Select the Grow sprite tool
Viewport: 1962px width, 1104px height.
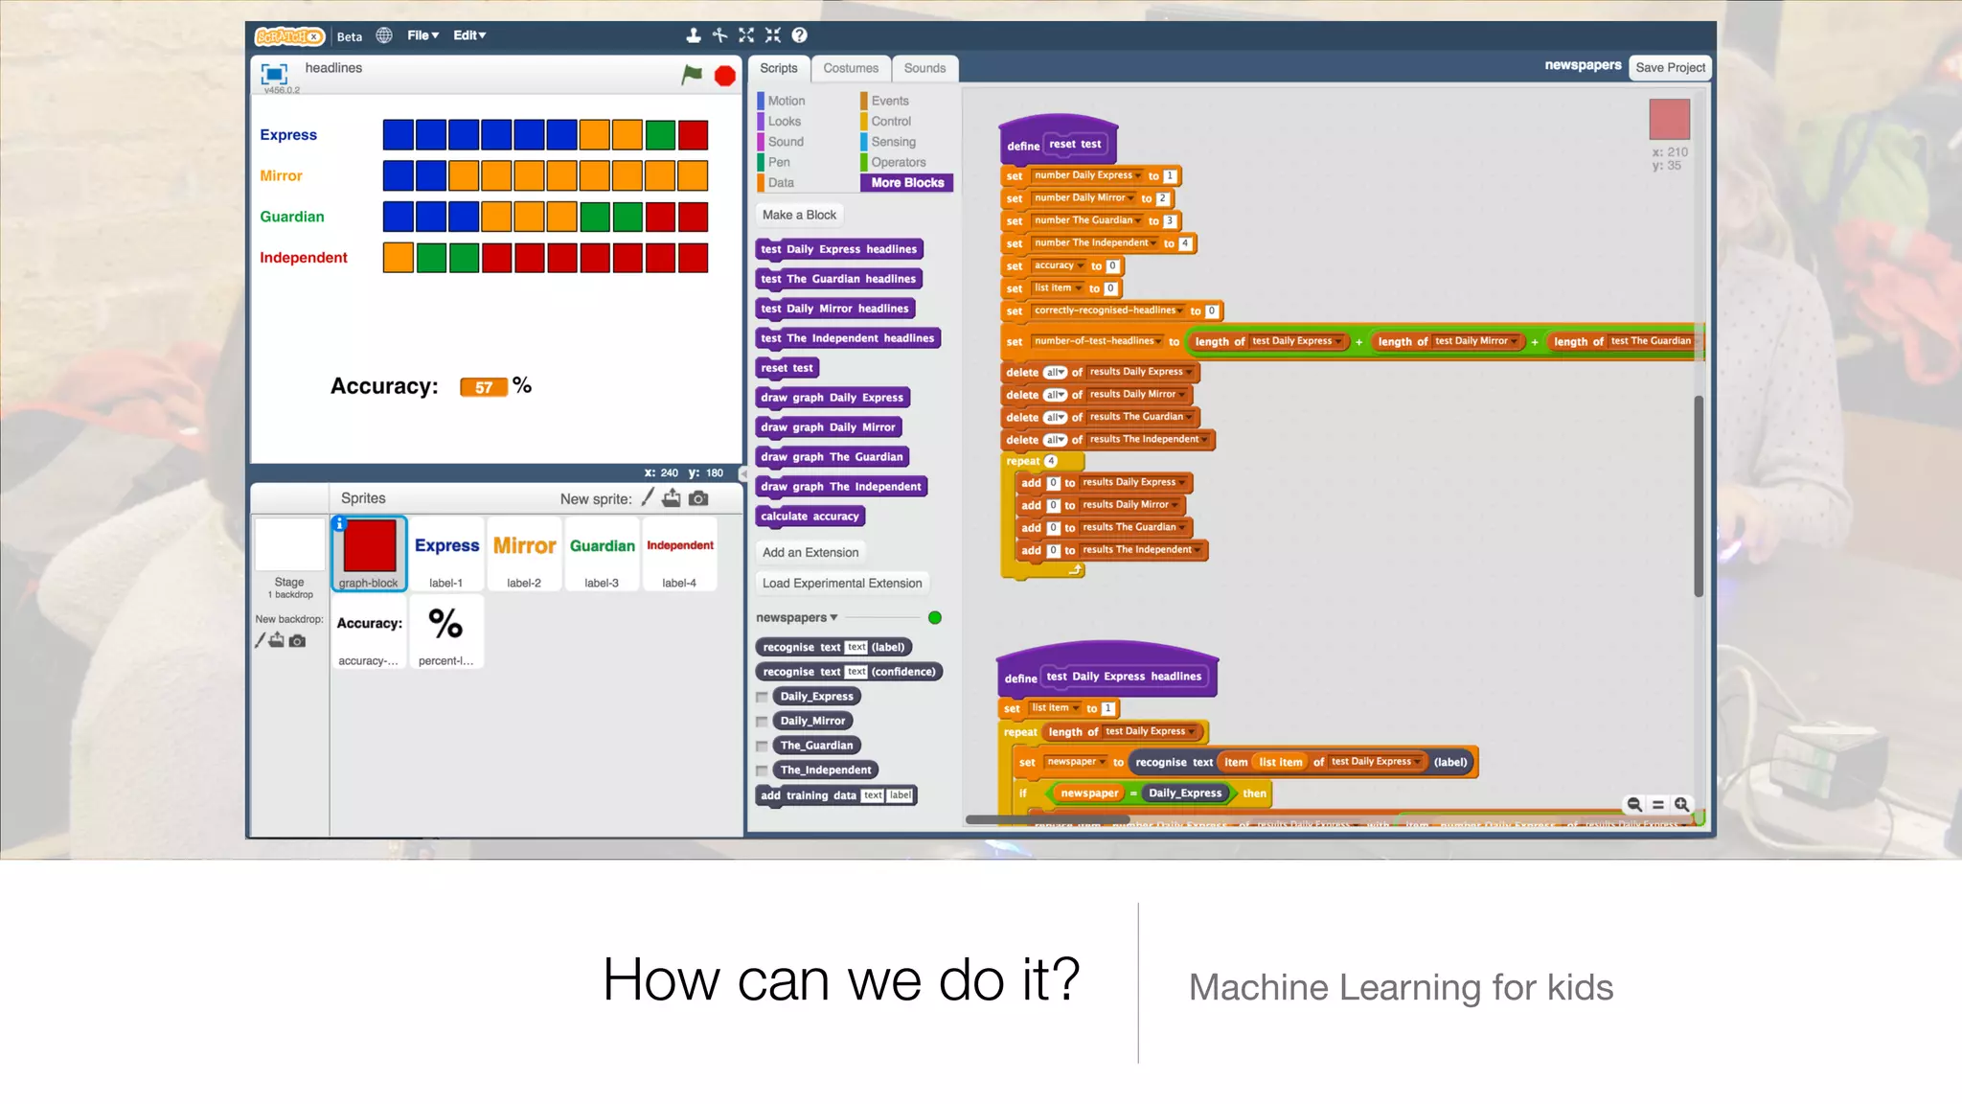tap(746, 35)
